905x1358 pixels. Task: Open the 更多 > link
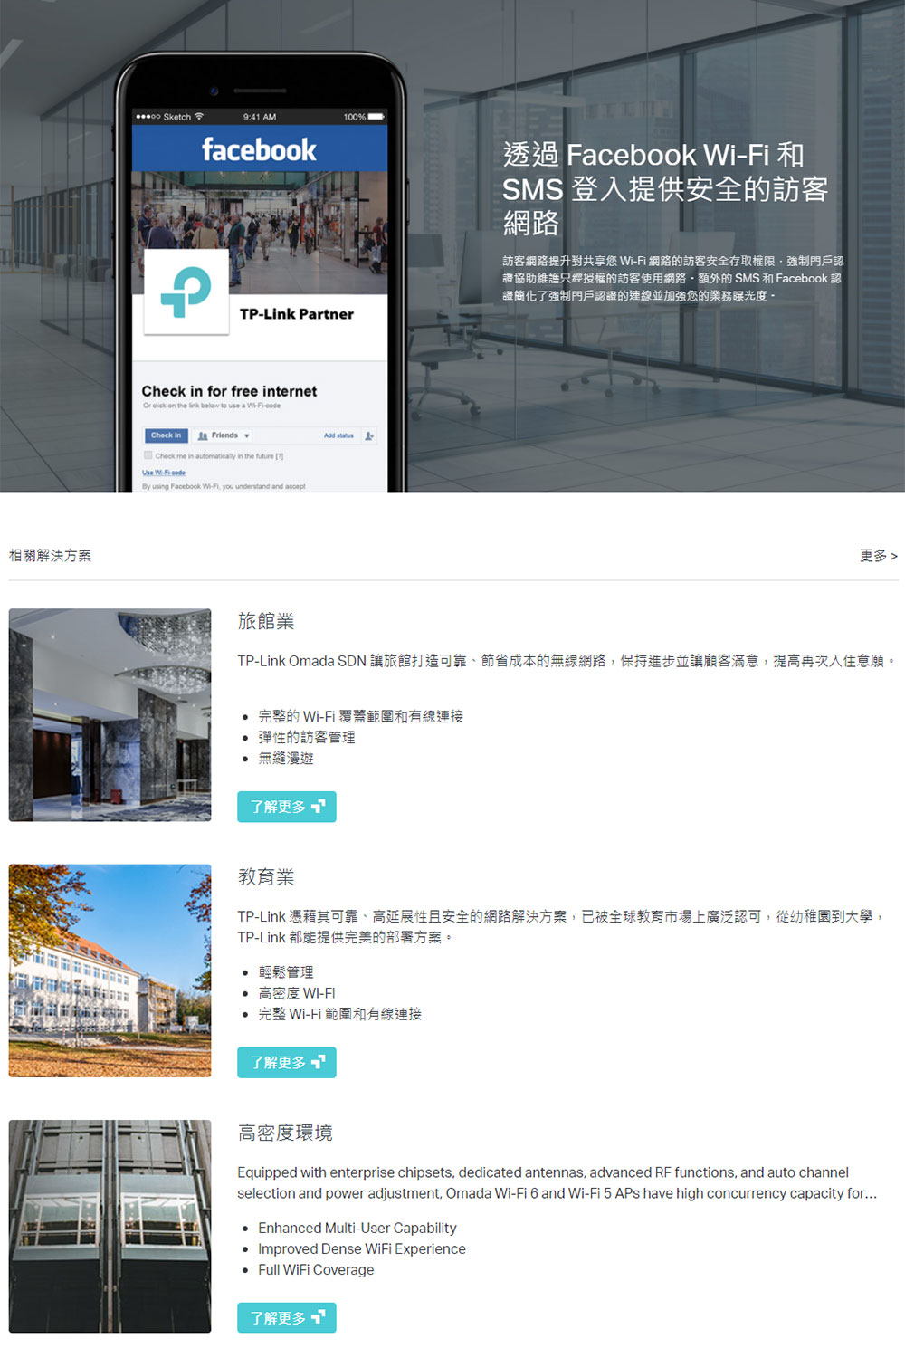[878, 556]
